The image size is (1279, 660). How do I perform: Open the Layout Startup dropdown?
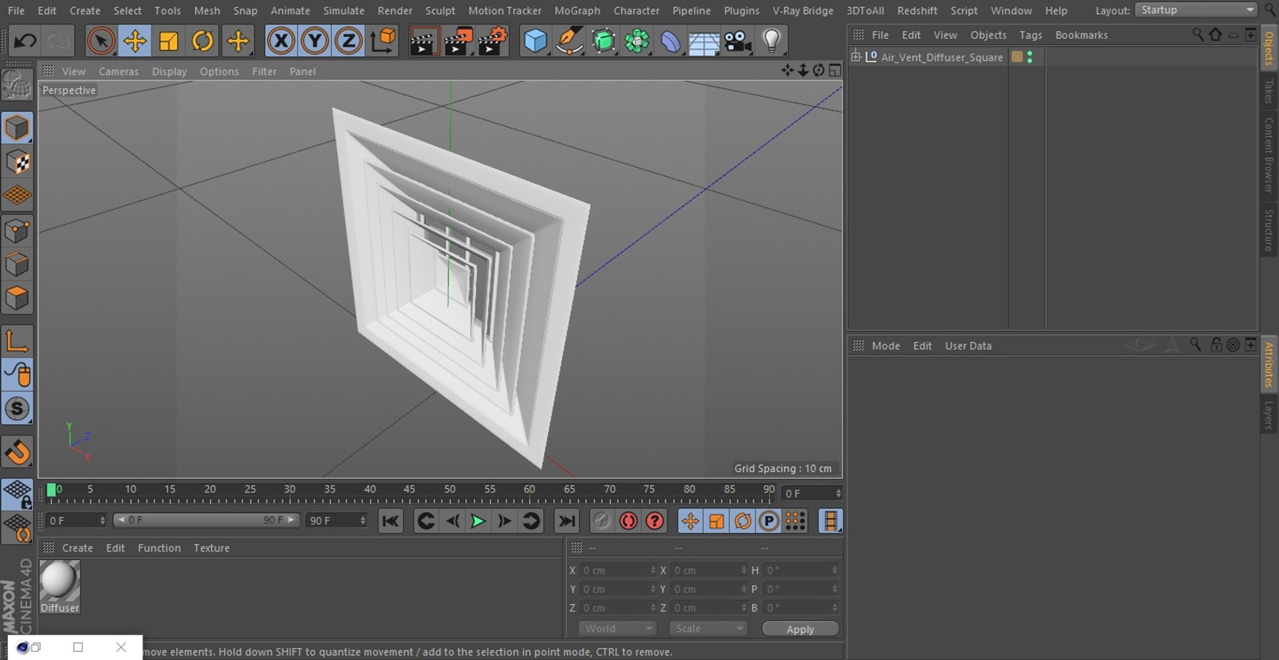tap(1196, 10)
